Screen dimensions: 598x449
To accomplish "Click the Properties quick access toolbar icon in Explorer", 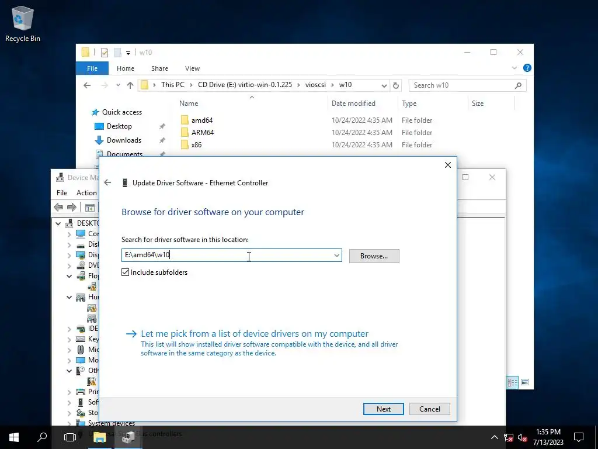I will pos(104,53).
